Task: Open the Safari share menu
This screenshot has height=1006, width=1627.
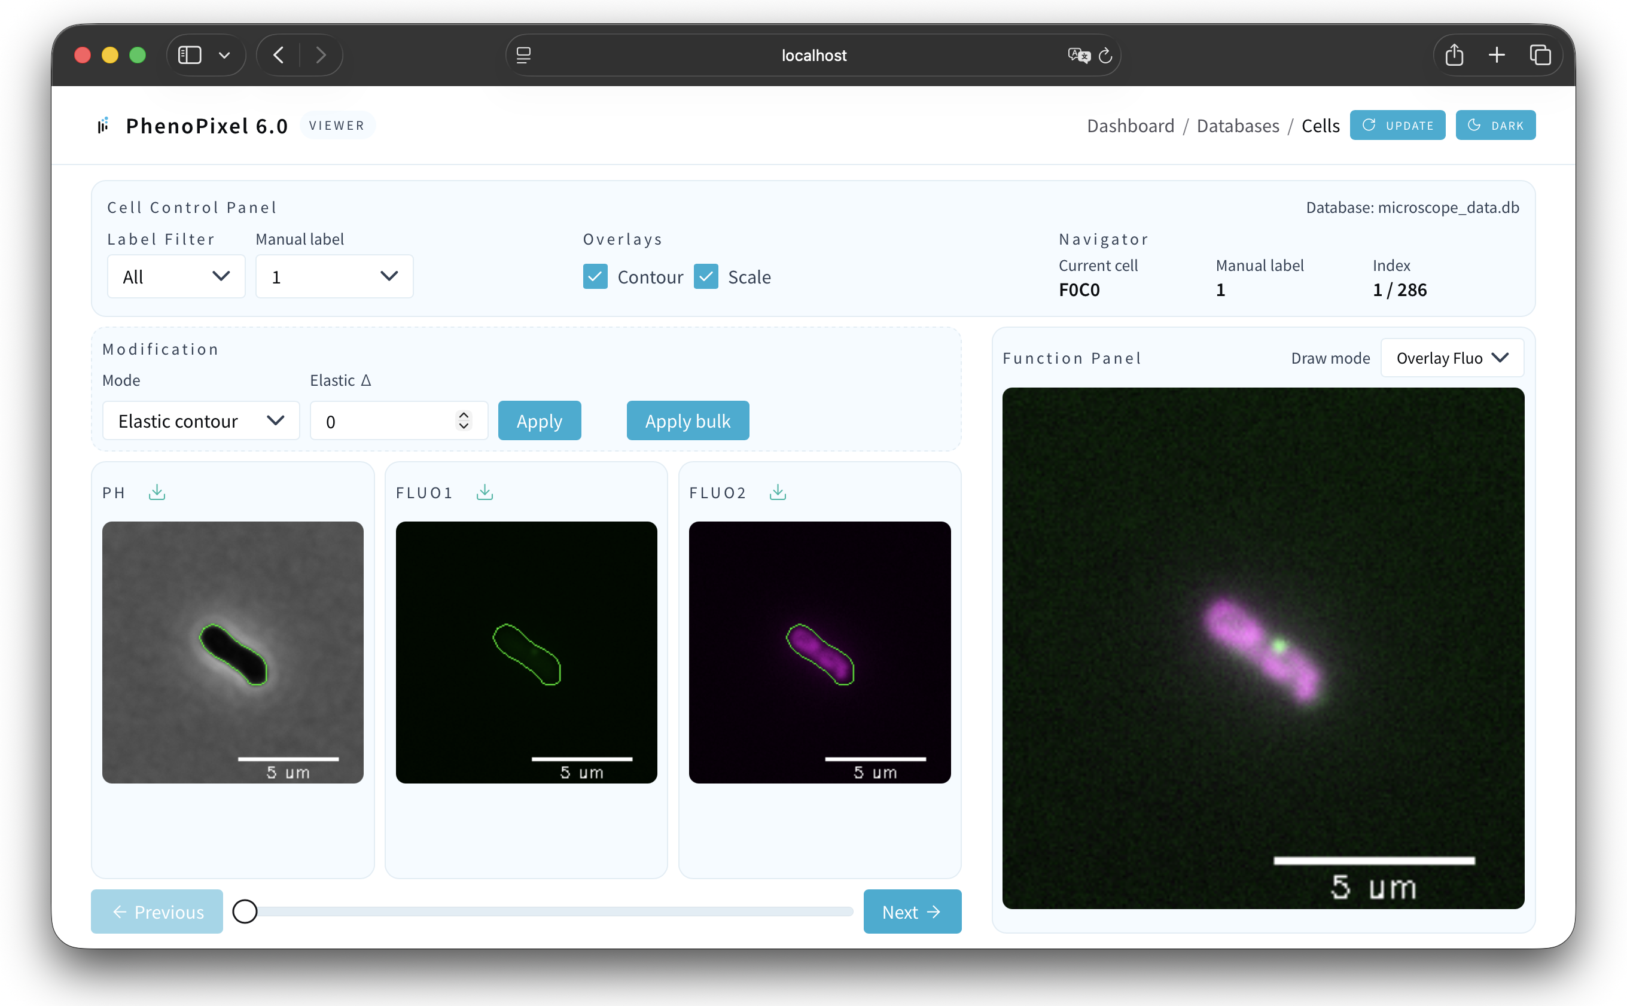Action: (x=1454, y=54)
